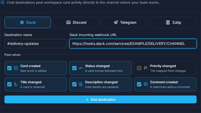Enable the Priority changed checkbox
This screenshot has width=201, height=113.
coord(139,68)
